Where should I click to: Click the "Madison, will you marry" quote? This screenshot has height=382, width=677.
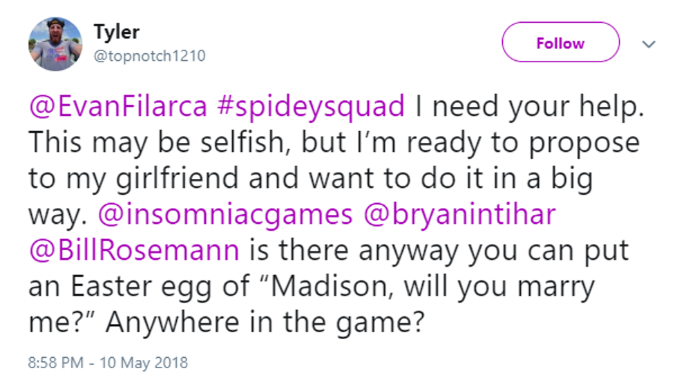pos(419,286)
